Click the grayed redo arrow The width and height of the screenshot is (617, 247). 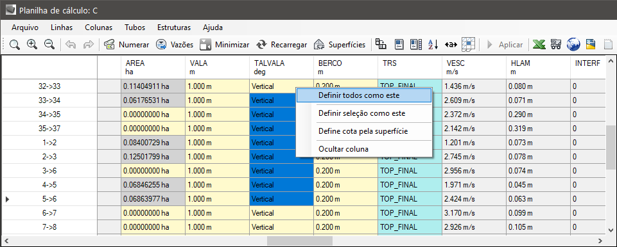[x=88, y=45]
